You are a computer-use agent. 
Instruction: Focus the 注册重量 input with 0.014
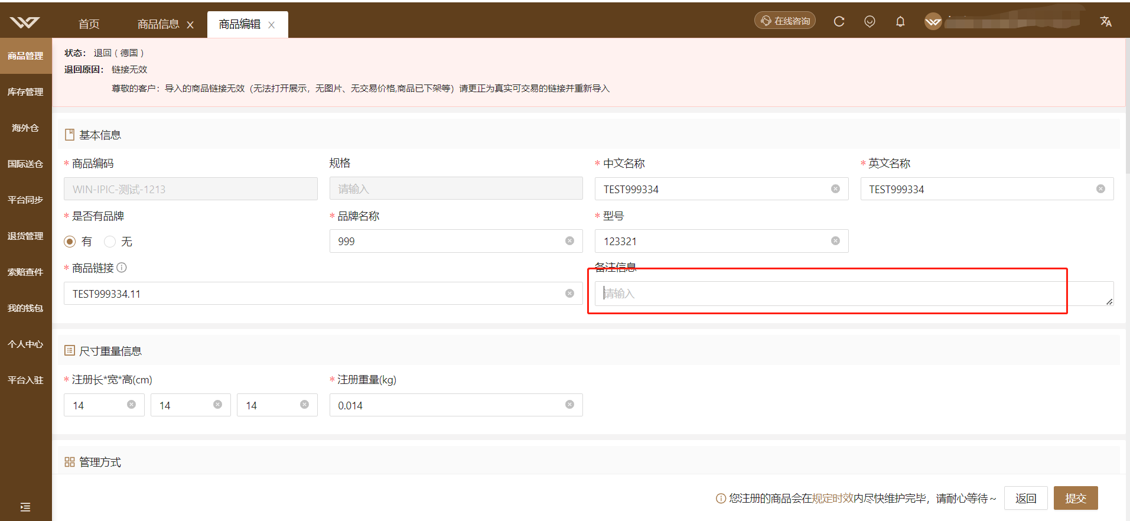point(456,405)
